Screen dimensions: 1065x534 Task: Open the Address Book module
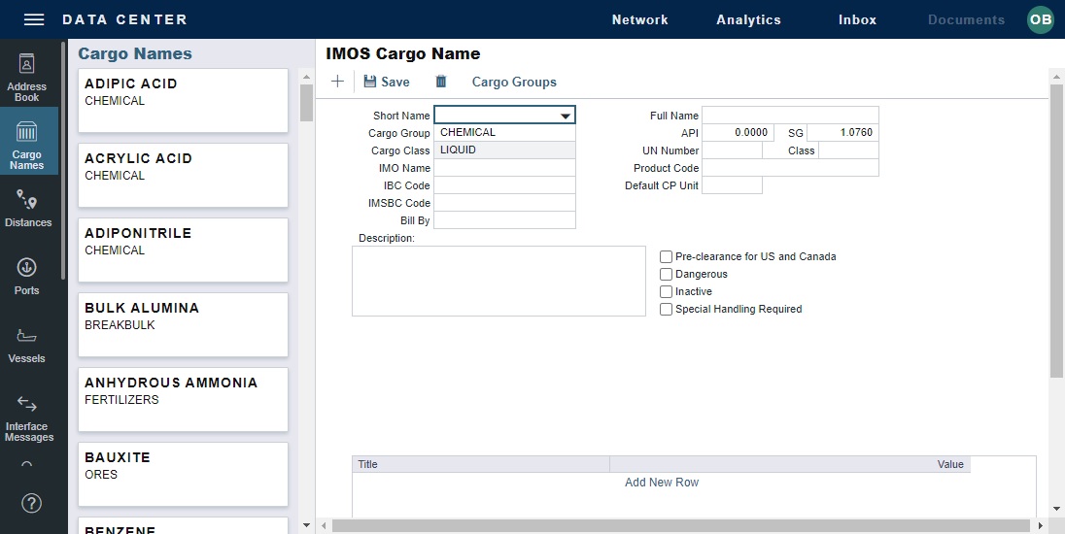(27, 78)
